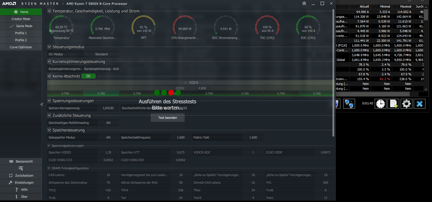Click the Spitzen-Kernspannung value 1,04192
The width and height of the screenshot is (432, 202).
[x=108, y=108]
